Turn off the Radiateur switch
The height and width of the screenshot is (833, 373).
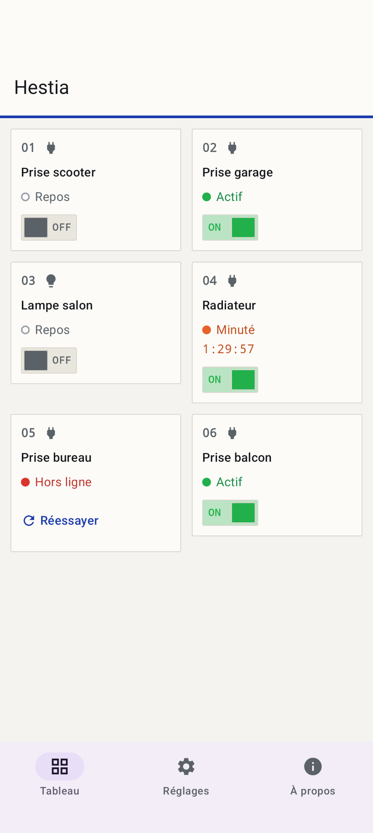click(x=230, y=380)
